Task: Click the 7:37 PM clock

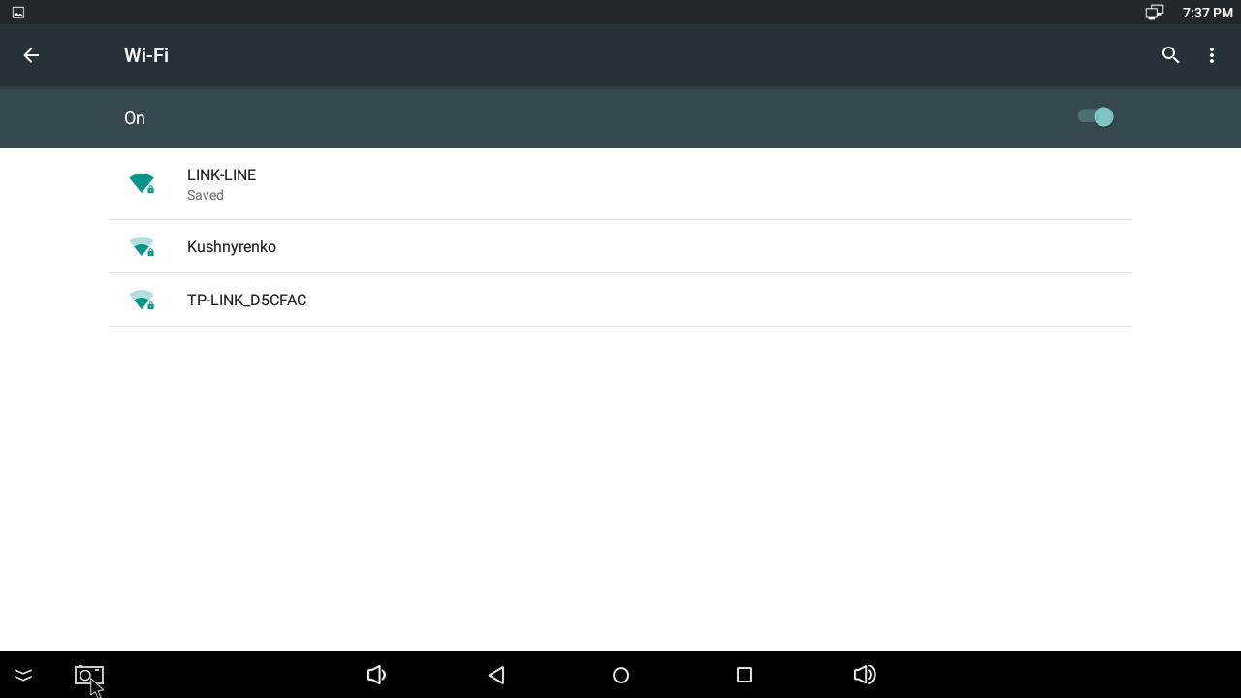Action: (x=1208, y=13)
